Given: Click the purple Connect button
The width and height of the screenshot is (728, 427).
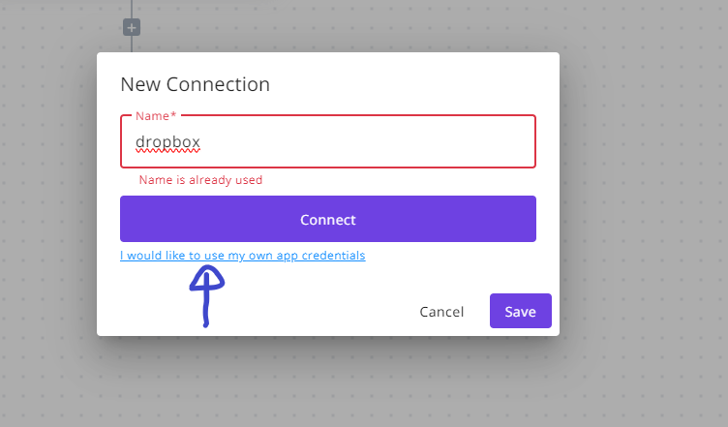Looking at the screenshot, I should point(328,219).
